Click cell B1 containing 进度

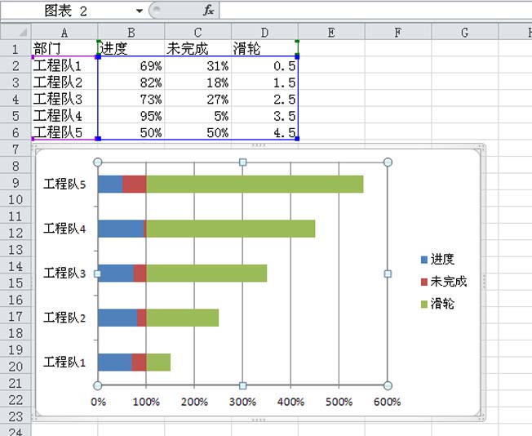click(x=131, y=48)
